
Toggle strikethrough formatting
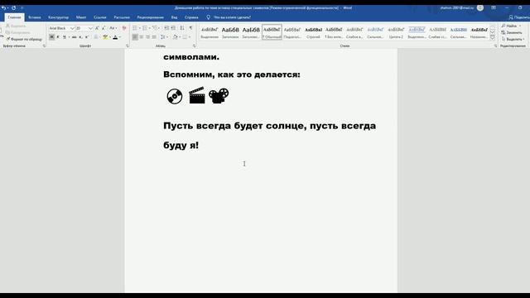74,36
